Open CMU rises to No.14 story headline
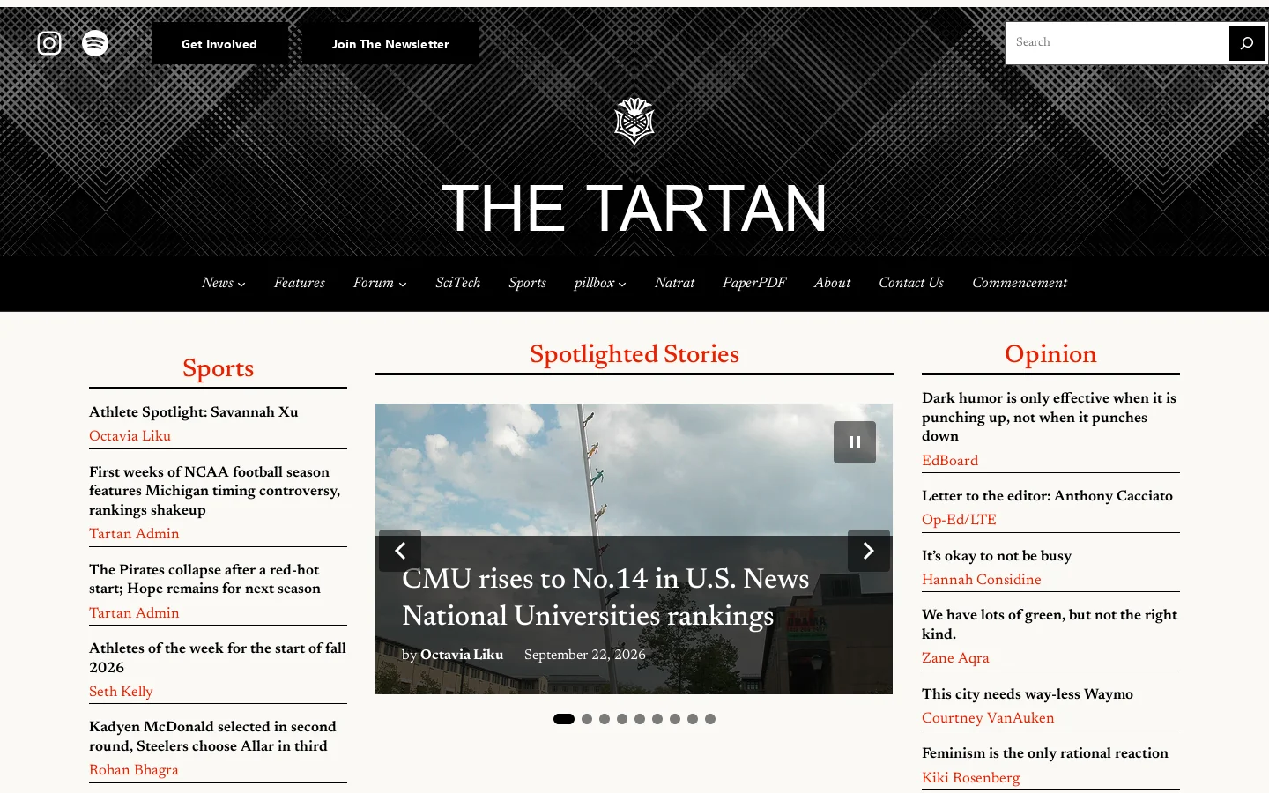 coord(605,597)
